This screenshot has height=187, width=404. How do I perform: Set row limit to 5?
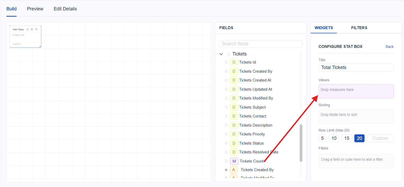[x=322, y=138]
